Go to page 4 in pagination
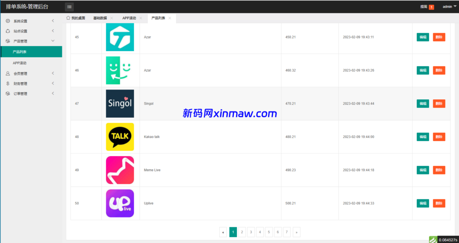This screenshot has width=459, height=243. pos(260,232)
